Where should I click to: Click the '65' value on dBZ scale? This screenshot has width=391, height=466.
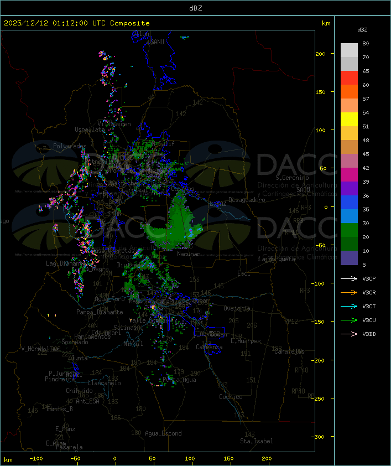366,71
